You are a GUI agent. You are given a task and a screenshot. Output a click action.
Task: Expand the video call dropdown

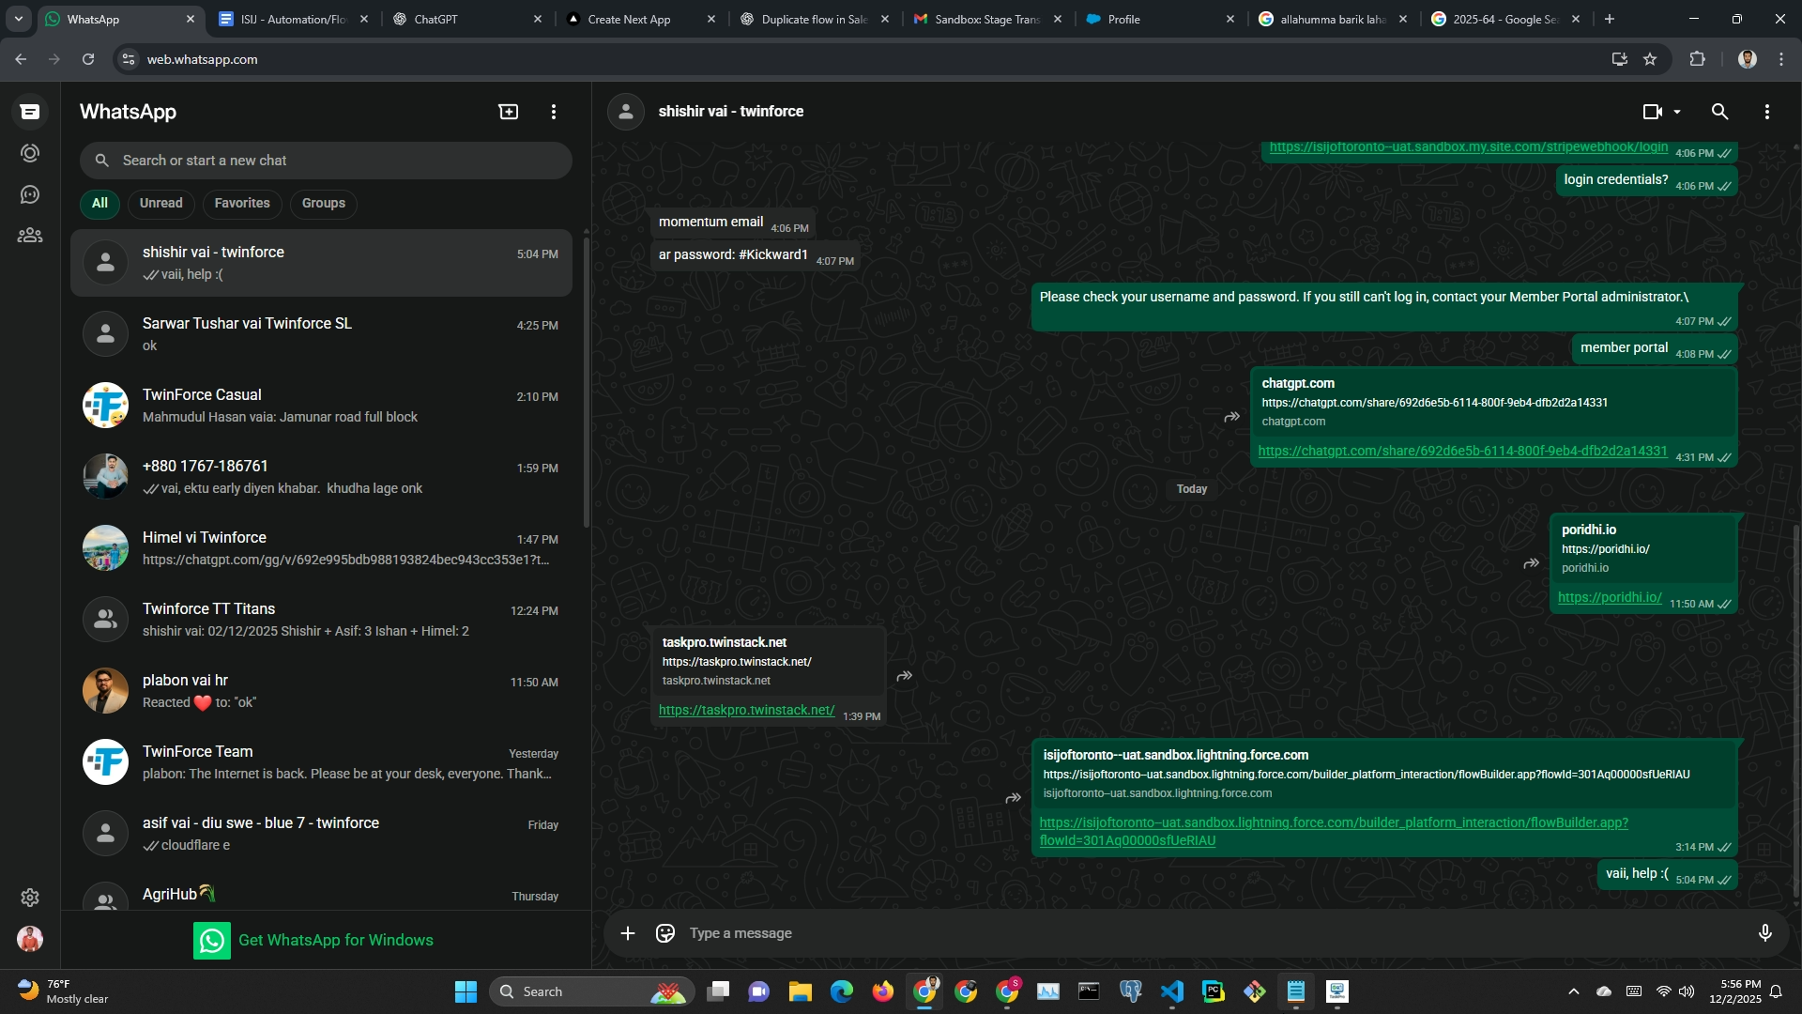(1677, 112)
